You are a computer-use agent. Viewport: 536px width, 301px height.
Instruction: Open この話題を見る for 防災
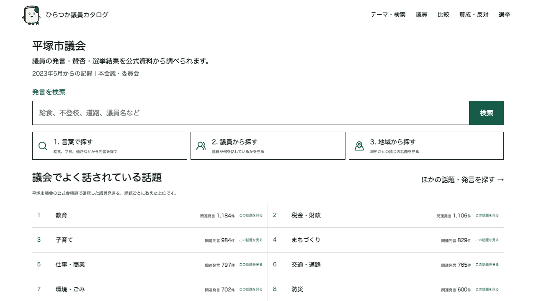pos(487,289)
